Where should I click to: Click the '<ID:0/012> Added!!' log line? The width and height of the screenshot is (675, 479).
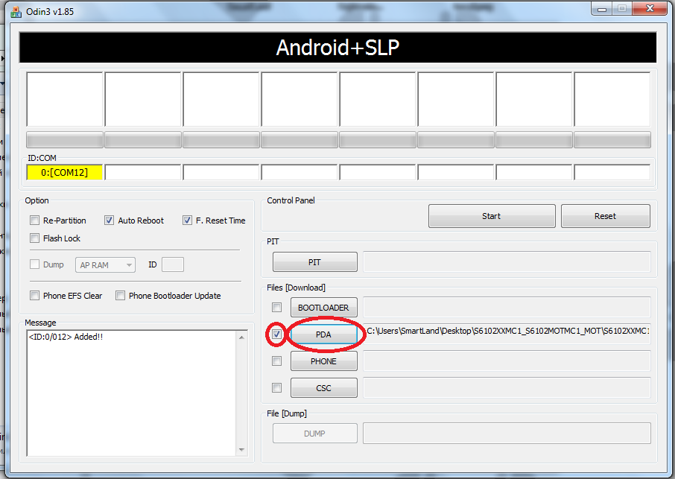click(x=66, y=337)
